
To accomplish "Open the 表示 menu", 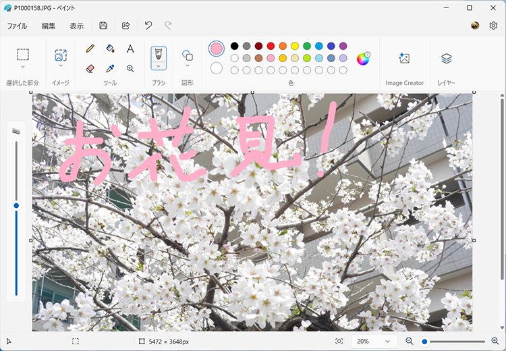I will tap(76, 26).
